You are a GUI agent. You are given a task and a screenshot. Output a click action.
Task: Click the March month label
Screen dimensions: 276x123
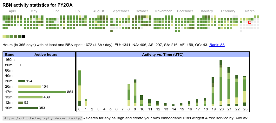coord(250,11)
